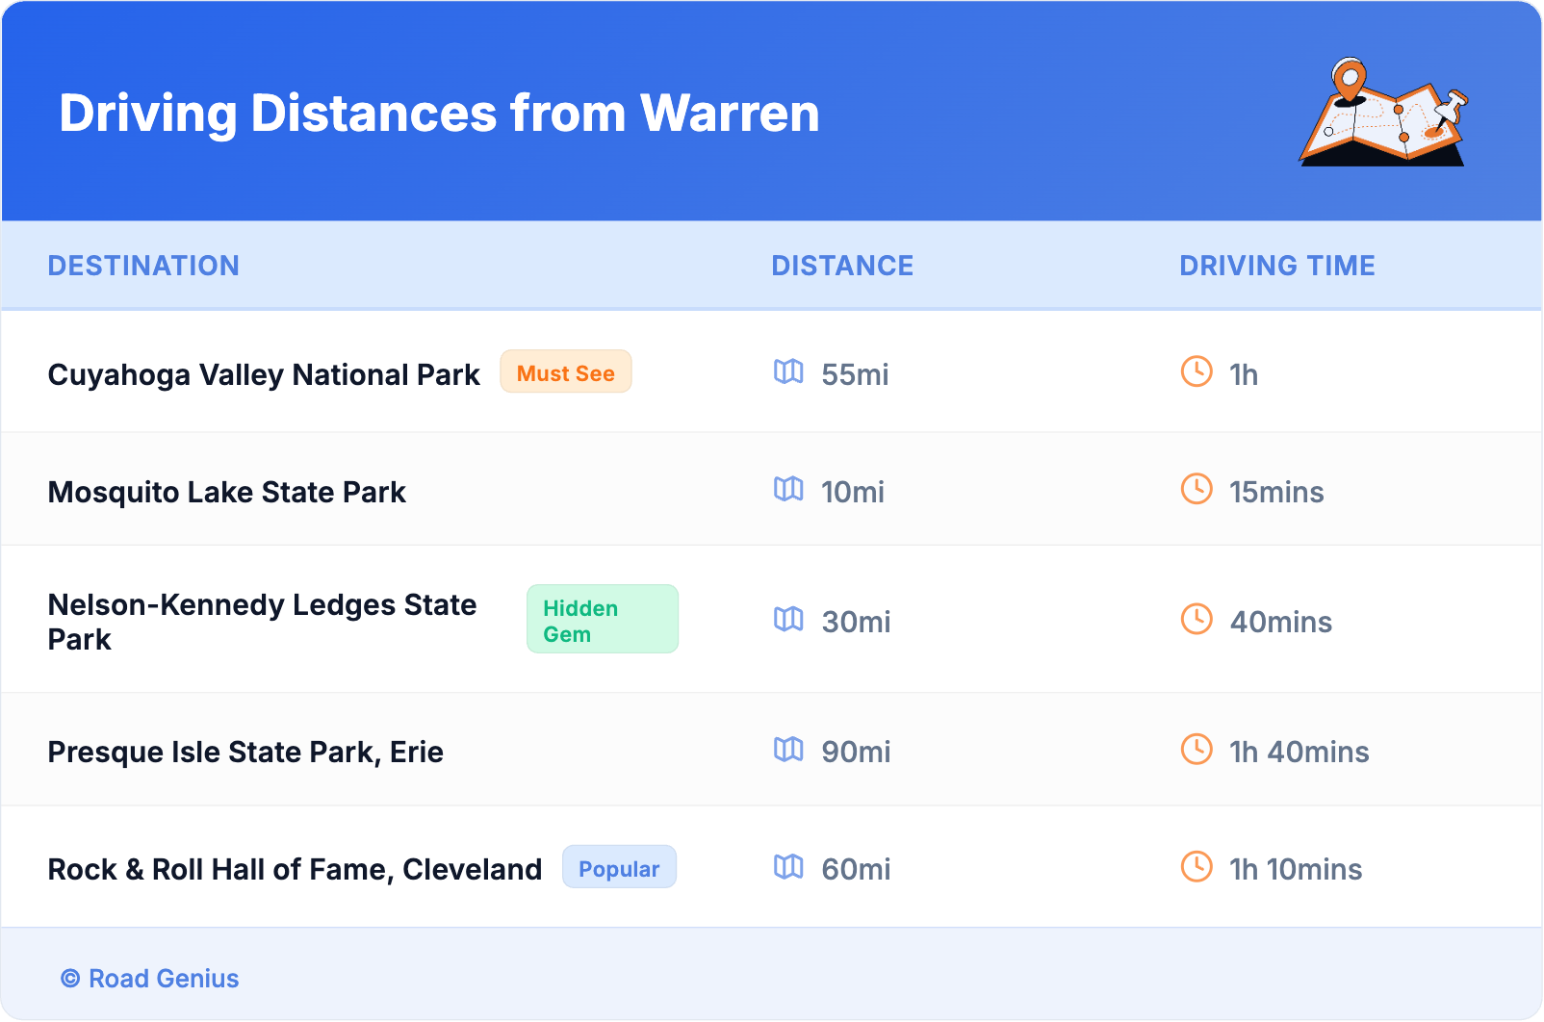This screenshot has height=1022, width=1544.
Task: Click the map icon beside 60mi
Action: point(788,867)
